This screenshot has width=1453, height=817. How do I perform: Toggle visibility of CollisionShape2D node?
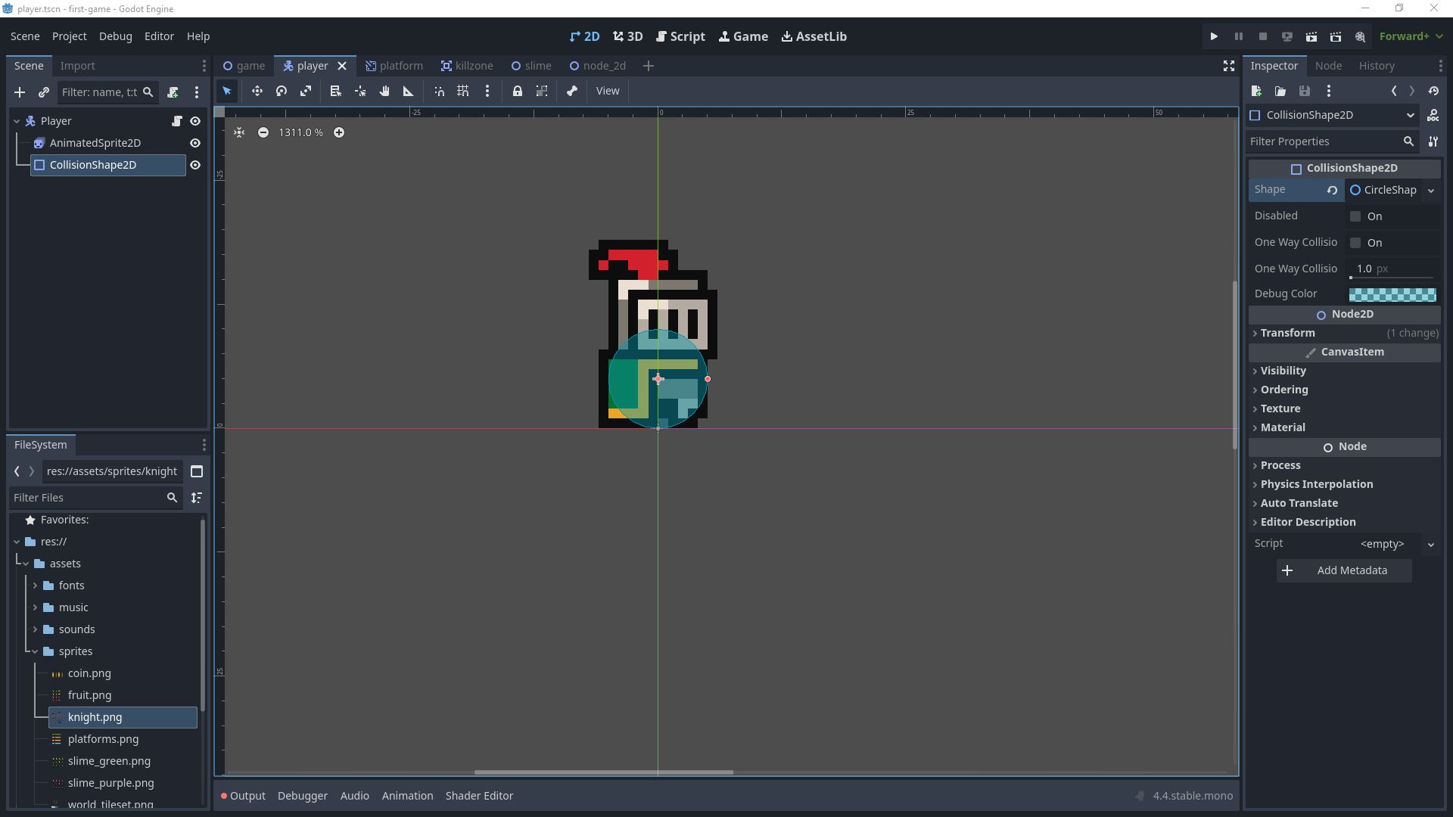point(195,165)
